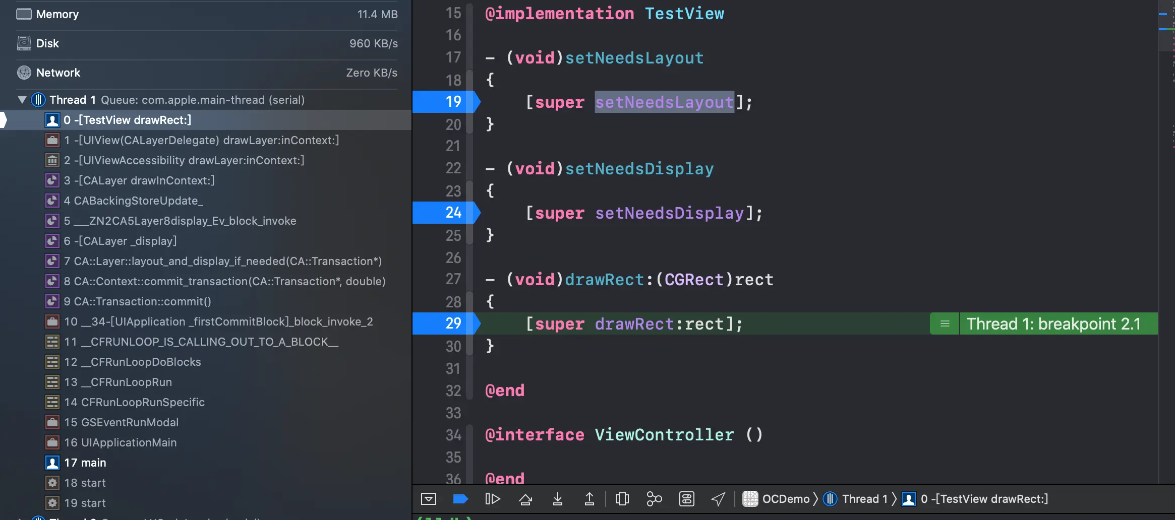Click the TestView class name on line 15

(684, 14)
